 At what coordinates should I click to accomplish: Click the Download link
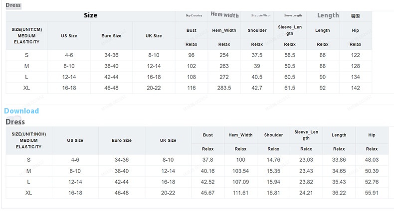click(21, 110)
